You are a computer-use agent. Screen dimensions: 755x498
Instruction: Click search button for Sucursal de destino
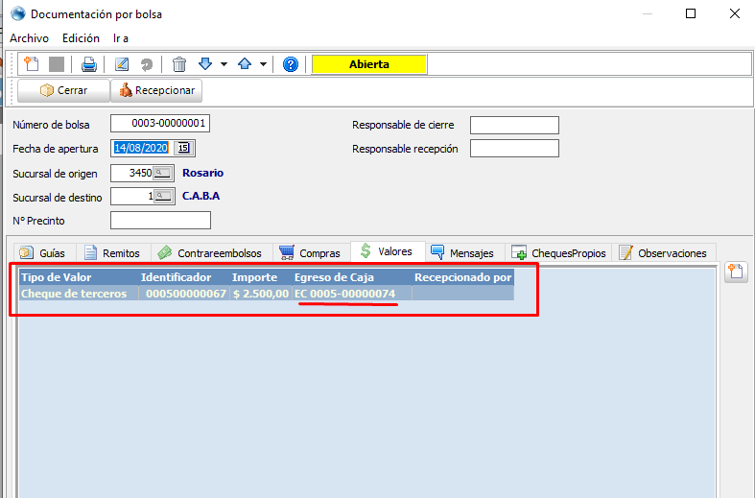coord(164,197)
